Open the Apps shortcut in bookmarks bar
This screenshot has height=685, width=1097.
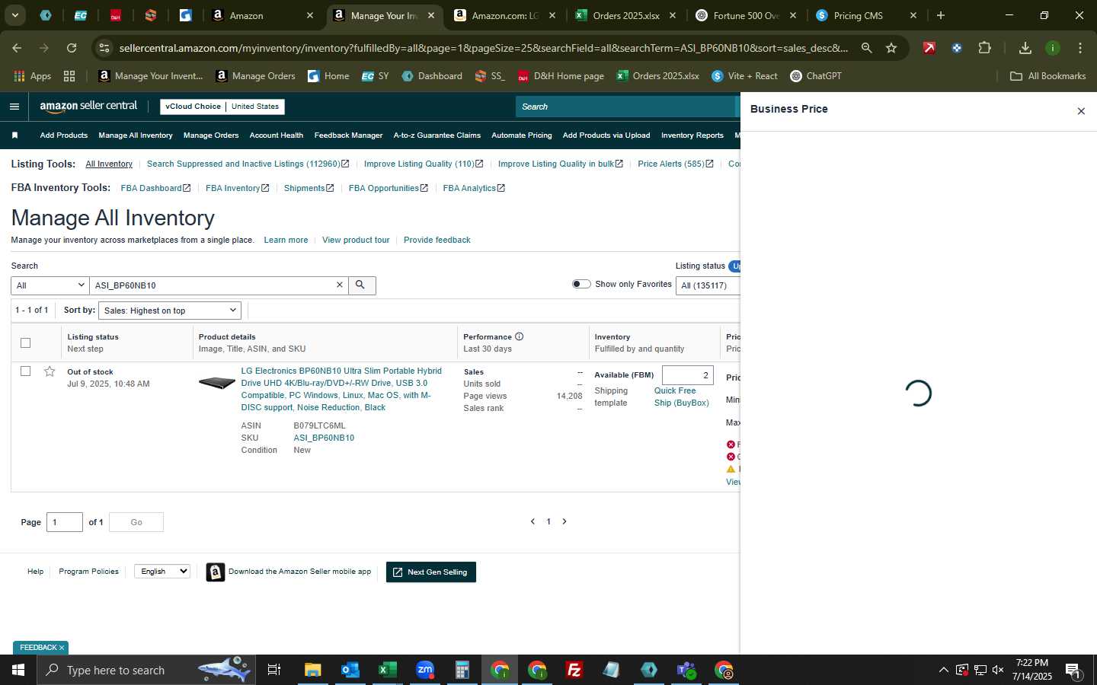click(33, 76)
